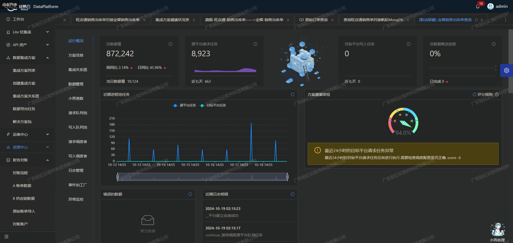Collapse the 财务对账 menu
Image resolution: width=513 pixels, height=243 pixels.
[28, 160]
